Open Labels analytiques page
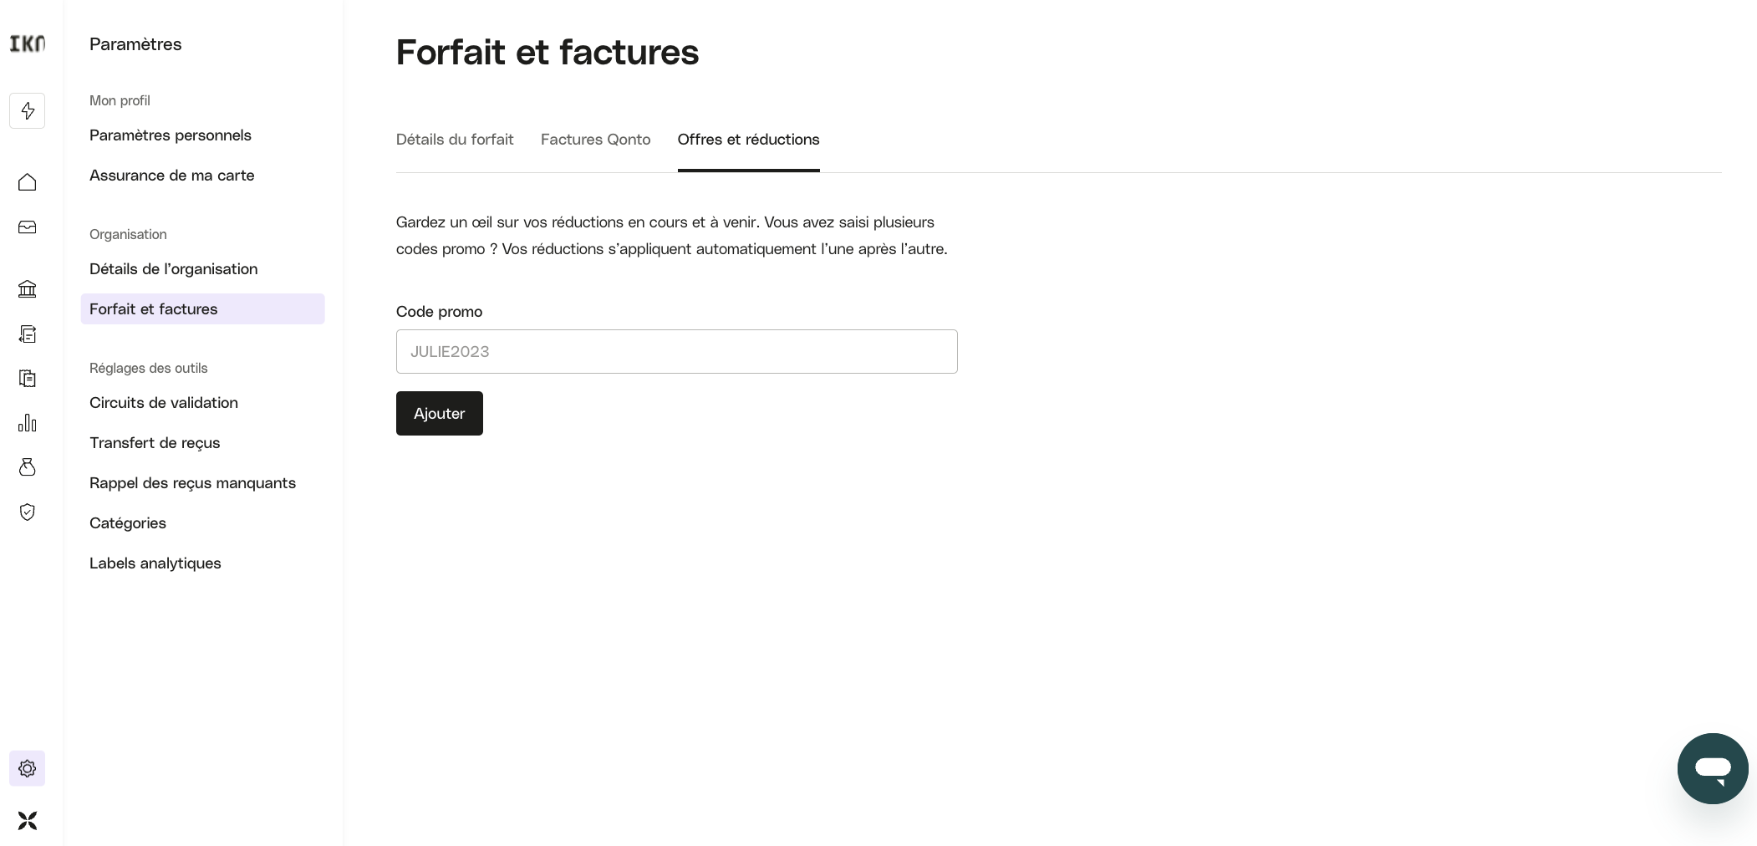1757x846 pixels. coord(155,563)
